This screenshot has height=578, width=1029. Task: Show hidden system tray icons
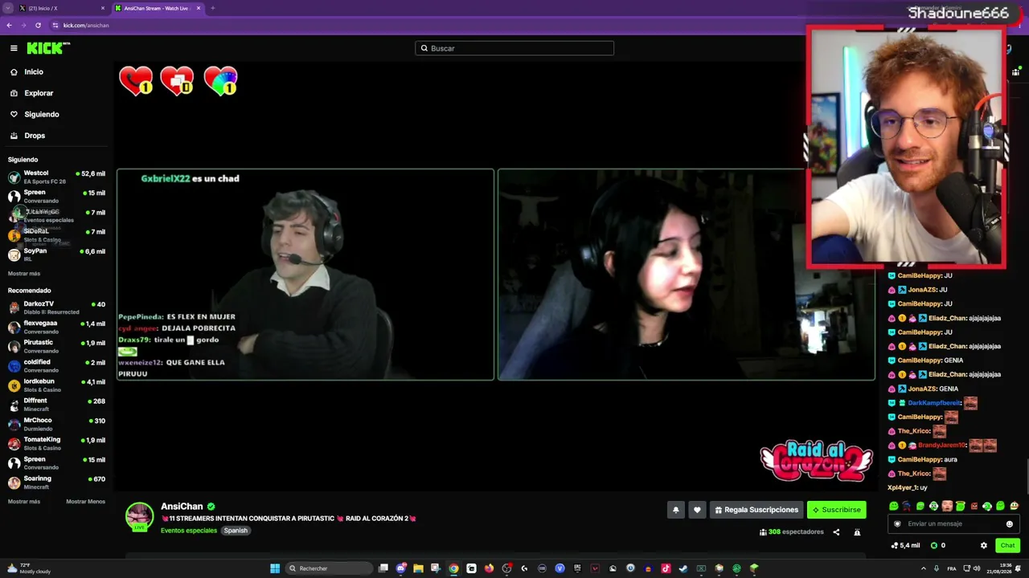pyautogui.click(x=923, y=568)
